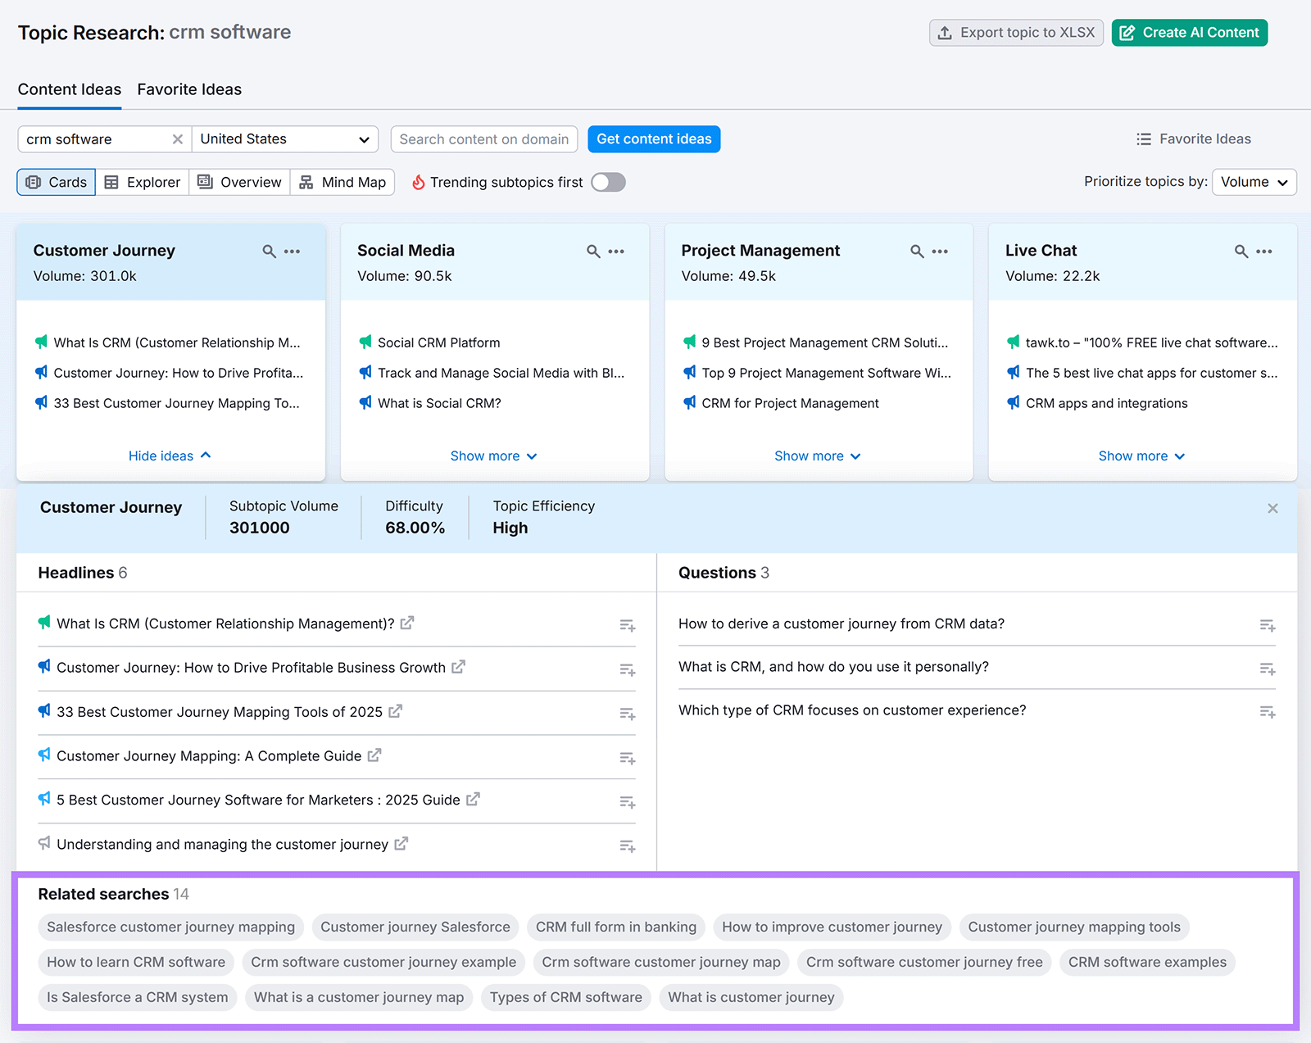Switch to the Explorer view

point(142,182)
